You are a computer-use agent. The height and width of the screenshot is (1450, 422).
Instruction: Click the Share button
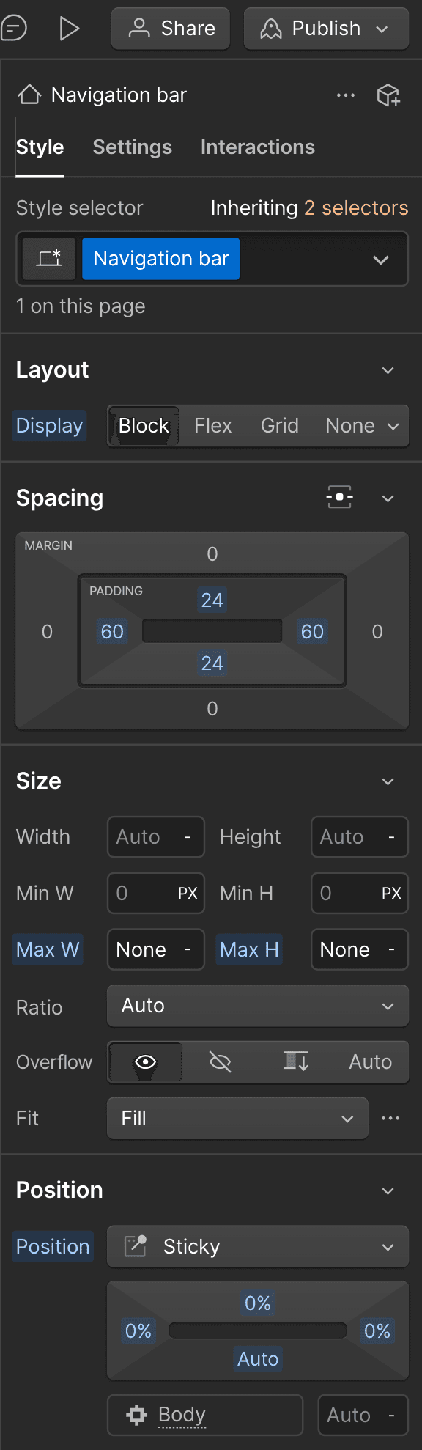pyautogui.click(x=170, y=29)
